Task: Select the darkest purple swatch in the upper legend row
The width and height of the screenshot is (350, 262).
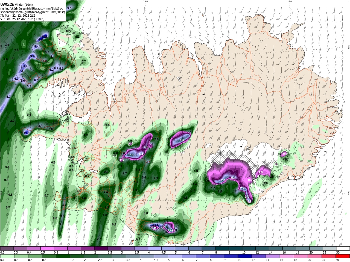Action: pos(101,249)
